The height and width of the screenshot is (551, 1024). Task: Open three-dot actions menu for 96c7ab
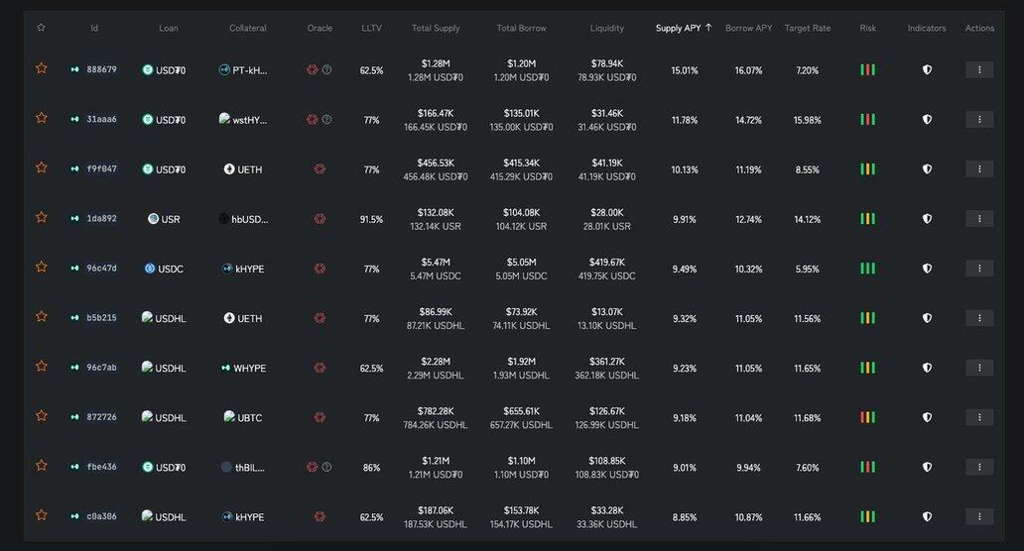[x=978, y=368]
